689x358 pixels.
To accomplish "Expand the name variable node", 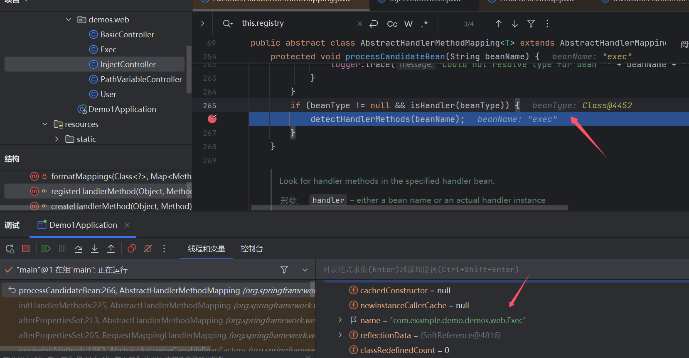I will click(340, 320).
